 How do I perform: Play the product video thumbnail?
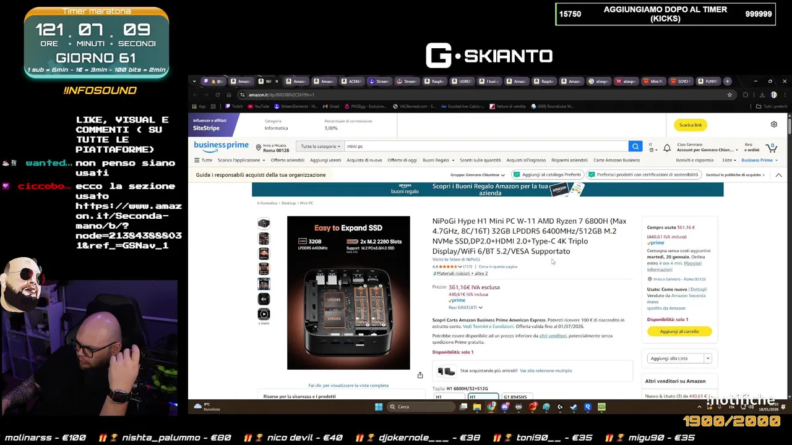point(264,314)
